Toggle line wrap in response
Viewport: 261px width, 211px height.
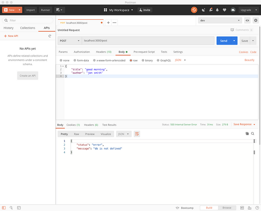137,134
